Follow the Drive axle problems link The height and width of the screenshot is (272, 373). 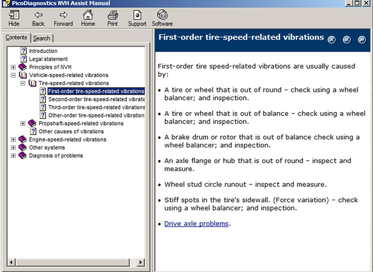coord(196,224)
